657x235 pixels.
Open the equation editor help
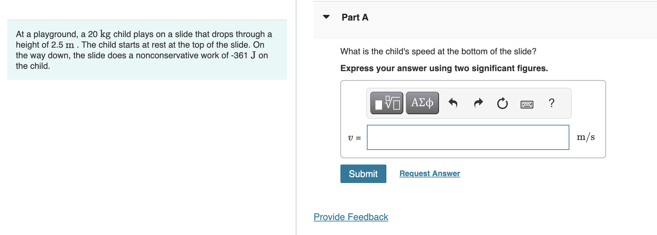coord(551,103)
